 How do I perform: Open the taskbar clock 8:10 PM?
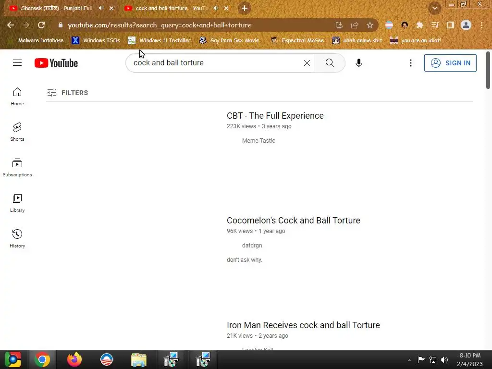(470, 359)
